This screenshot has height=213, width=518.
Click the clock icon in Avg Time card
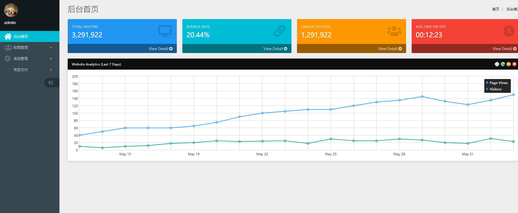[509, 31]
